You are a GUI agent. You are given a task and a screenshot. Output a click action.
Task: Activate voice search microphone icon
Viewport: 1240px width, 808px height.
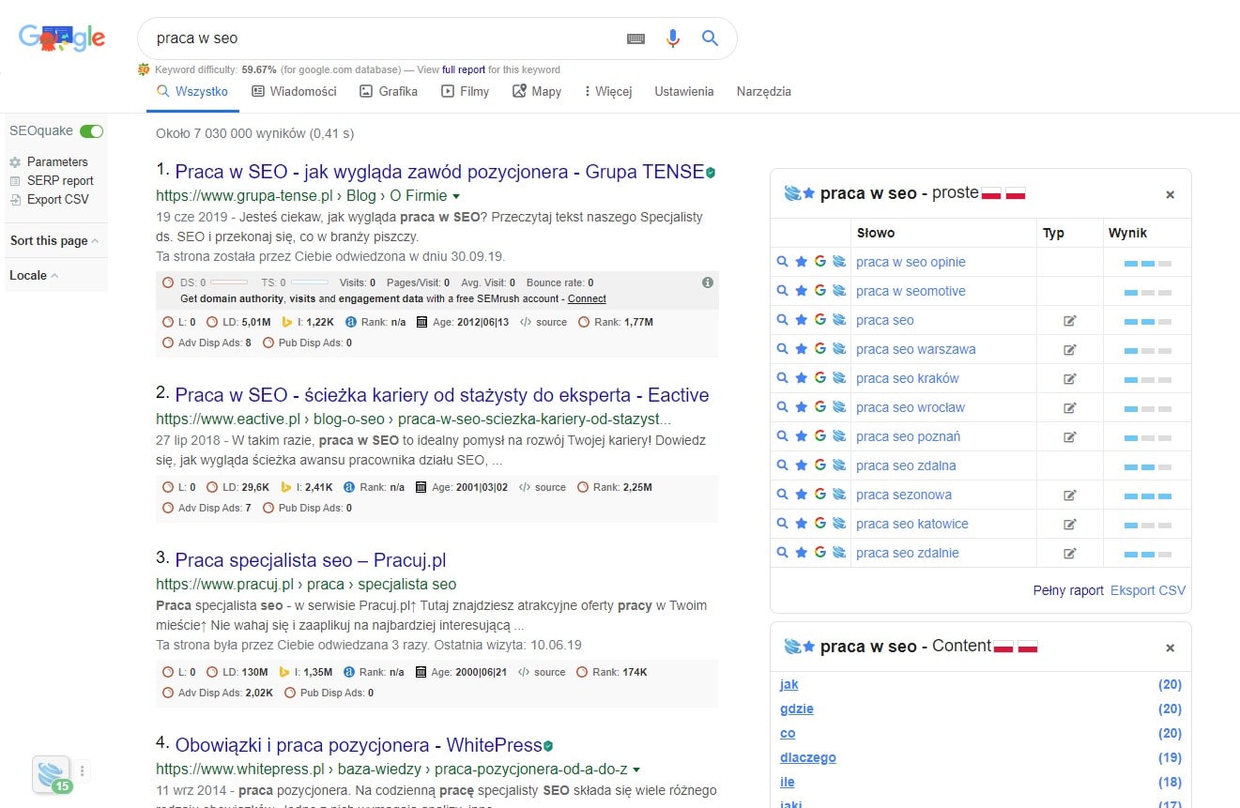tap(673, 38)
